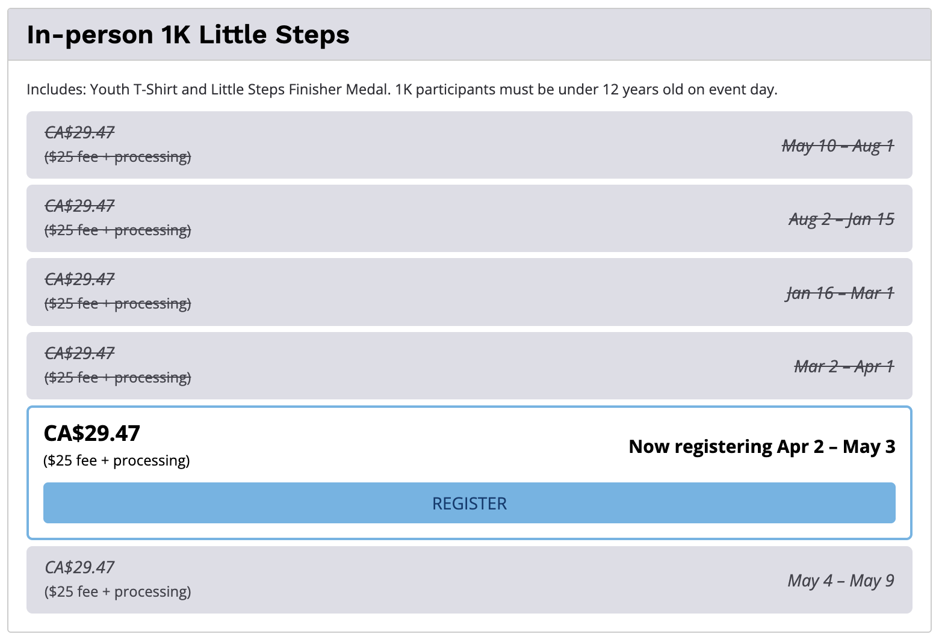Click the "Now registering Apr 2 – May 3" label
The width and height of the screenshot is (939, 640).
761,447
